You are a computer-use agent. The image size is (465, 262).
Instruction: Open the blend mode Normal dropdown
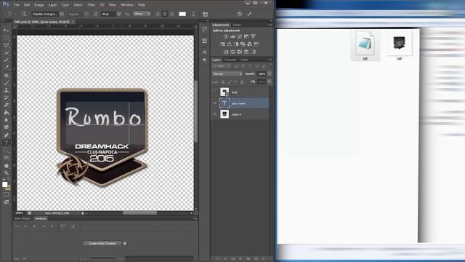point(227,74)
